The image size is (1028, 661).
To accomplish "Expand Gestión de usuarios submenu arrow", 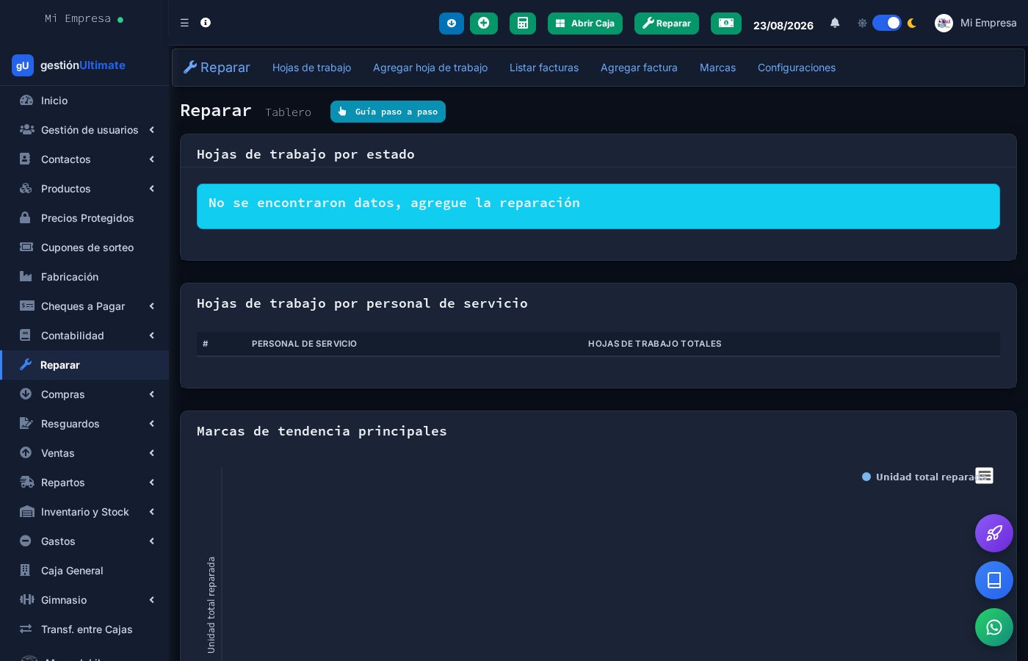I will click(x=152, y=130).
